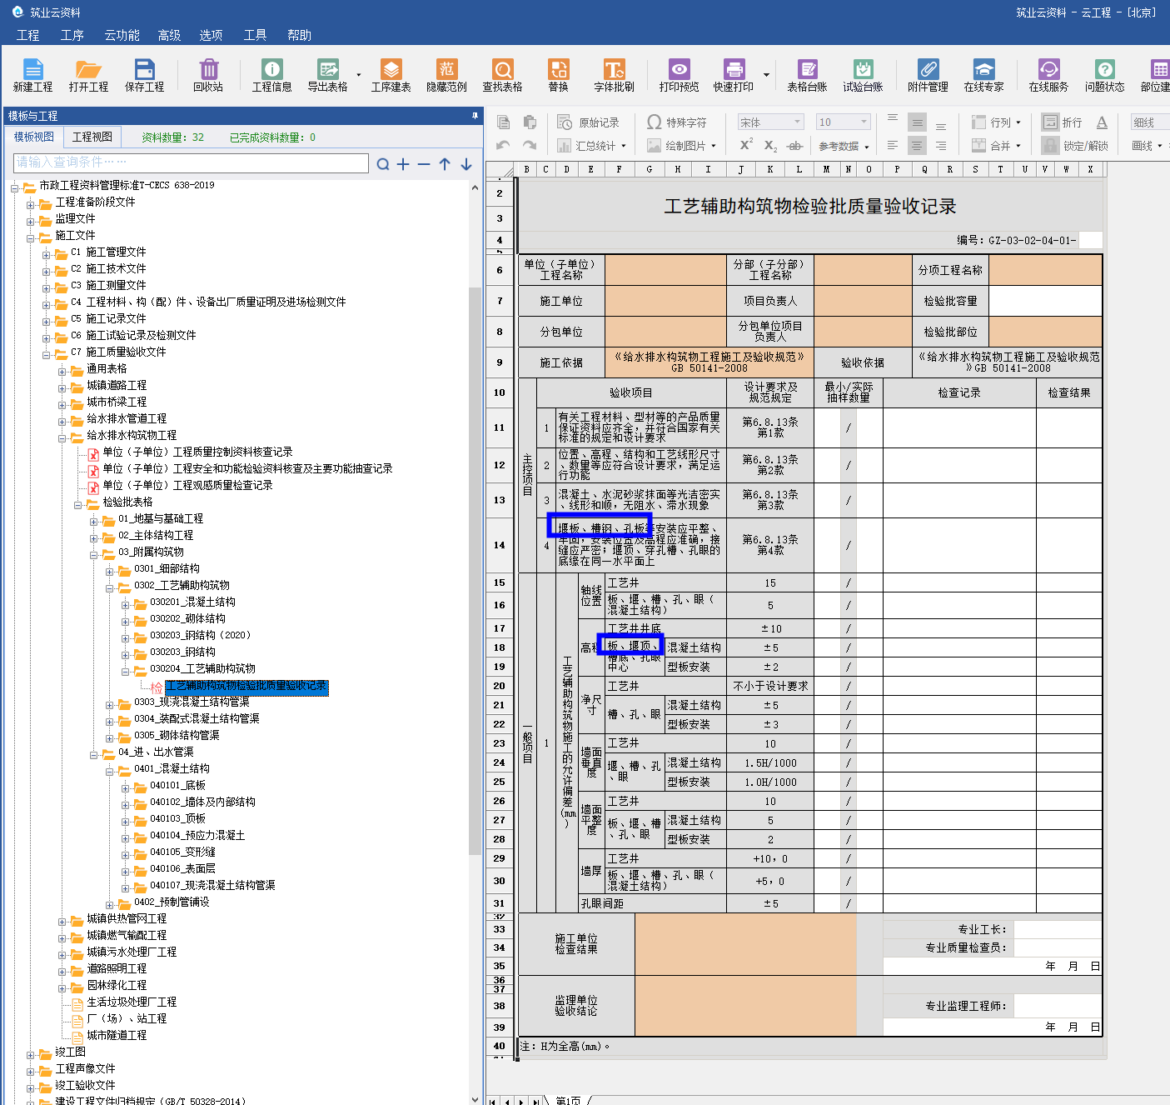
Task: Open project via 打开工程 icon
Action: (88, 75)
